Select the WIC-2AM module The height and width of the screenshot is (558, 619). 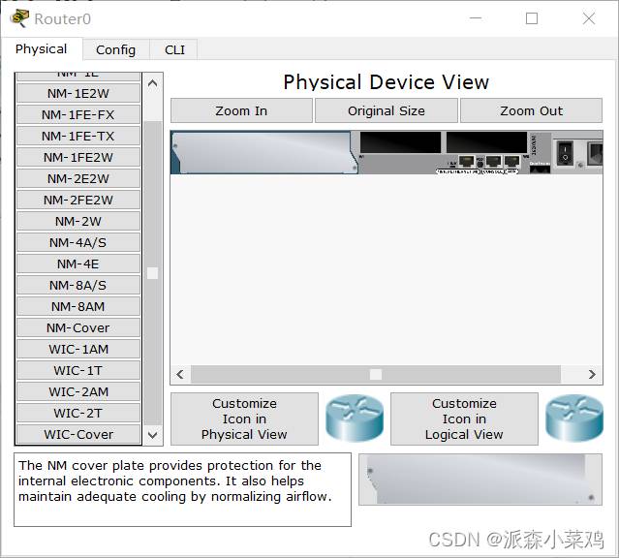(x=78, y=392)
